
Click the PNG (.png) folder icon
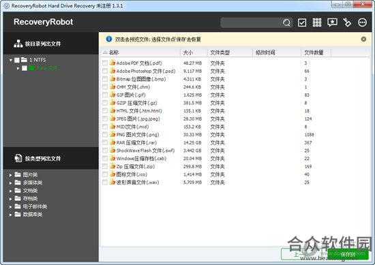click(112, 134)
